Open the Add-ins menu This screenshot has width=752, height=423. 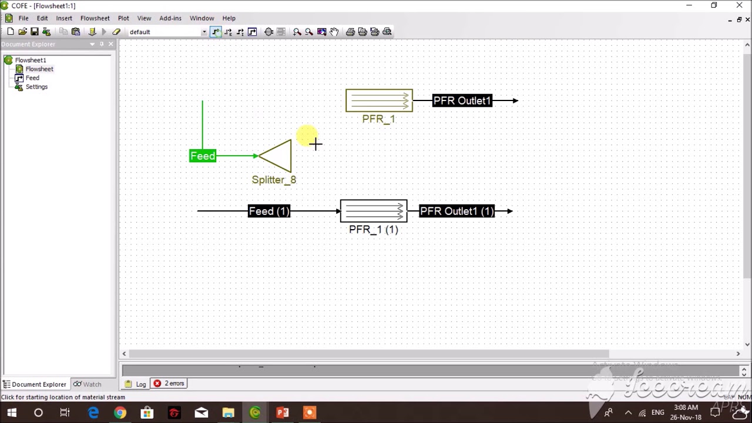[170, 18]
